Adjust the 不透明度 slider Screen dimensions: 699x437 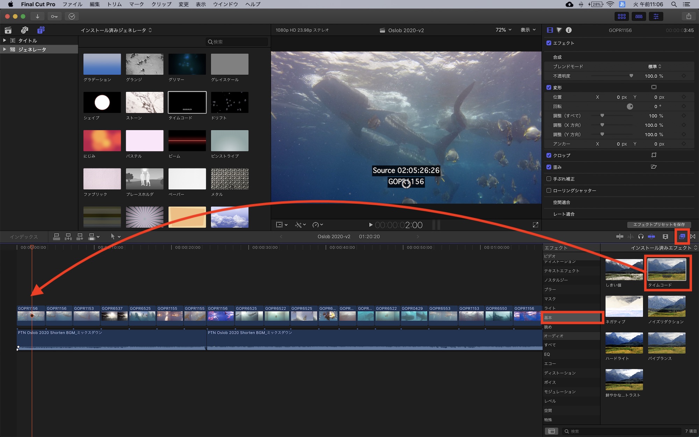[x=631, y=76]
